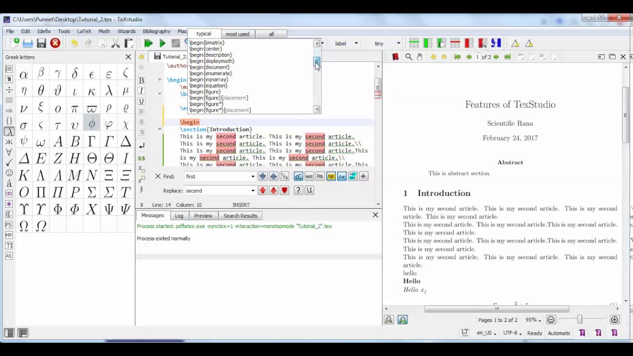Cut selection using the scissors icon
The height and width of the screenshot is (356, 633).
115,44
